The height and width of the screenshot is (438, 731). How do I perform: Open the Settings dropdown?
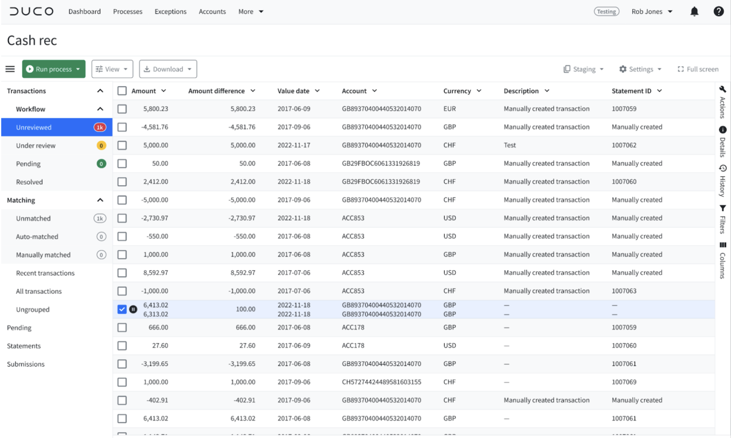[x=640, y=69]
